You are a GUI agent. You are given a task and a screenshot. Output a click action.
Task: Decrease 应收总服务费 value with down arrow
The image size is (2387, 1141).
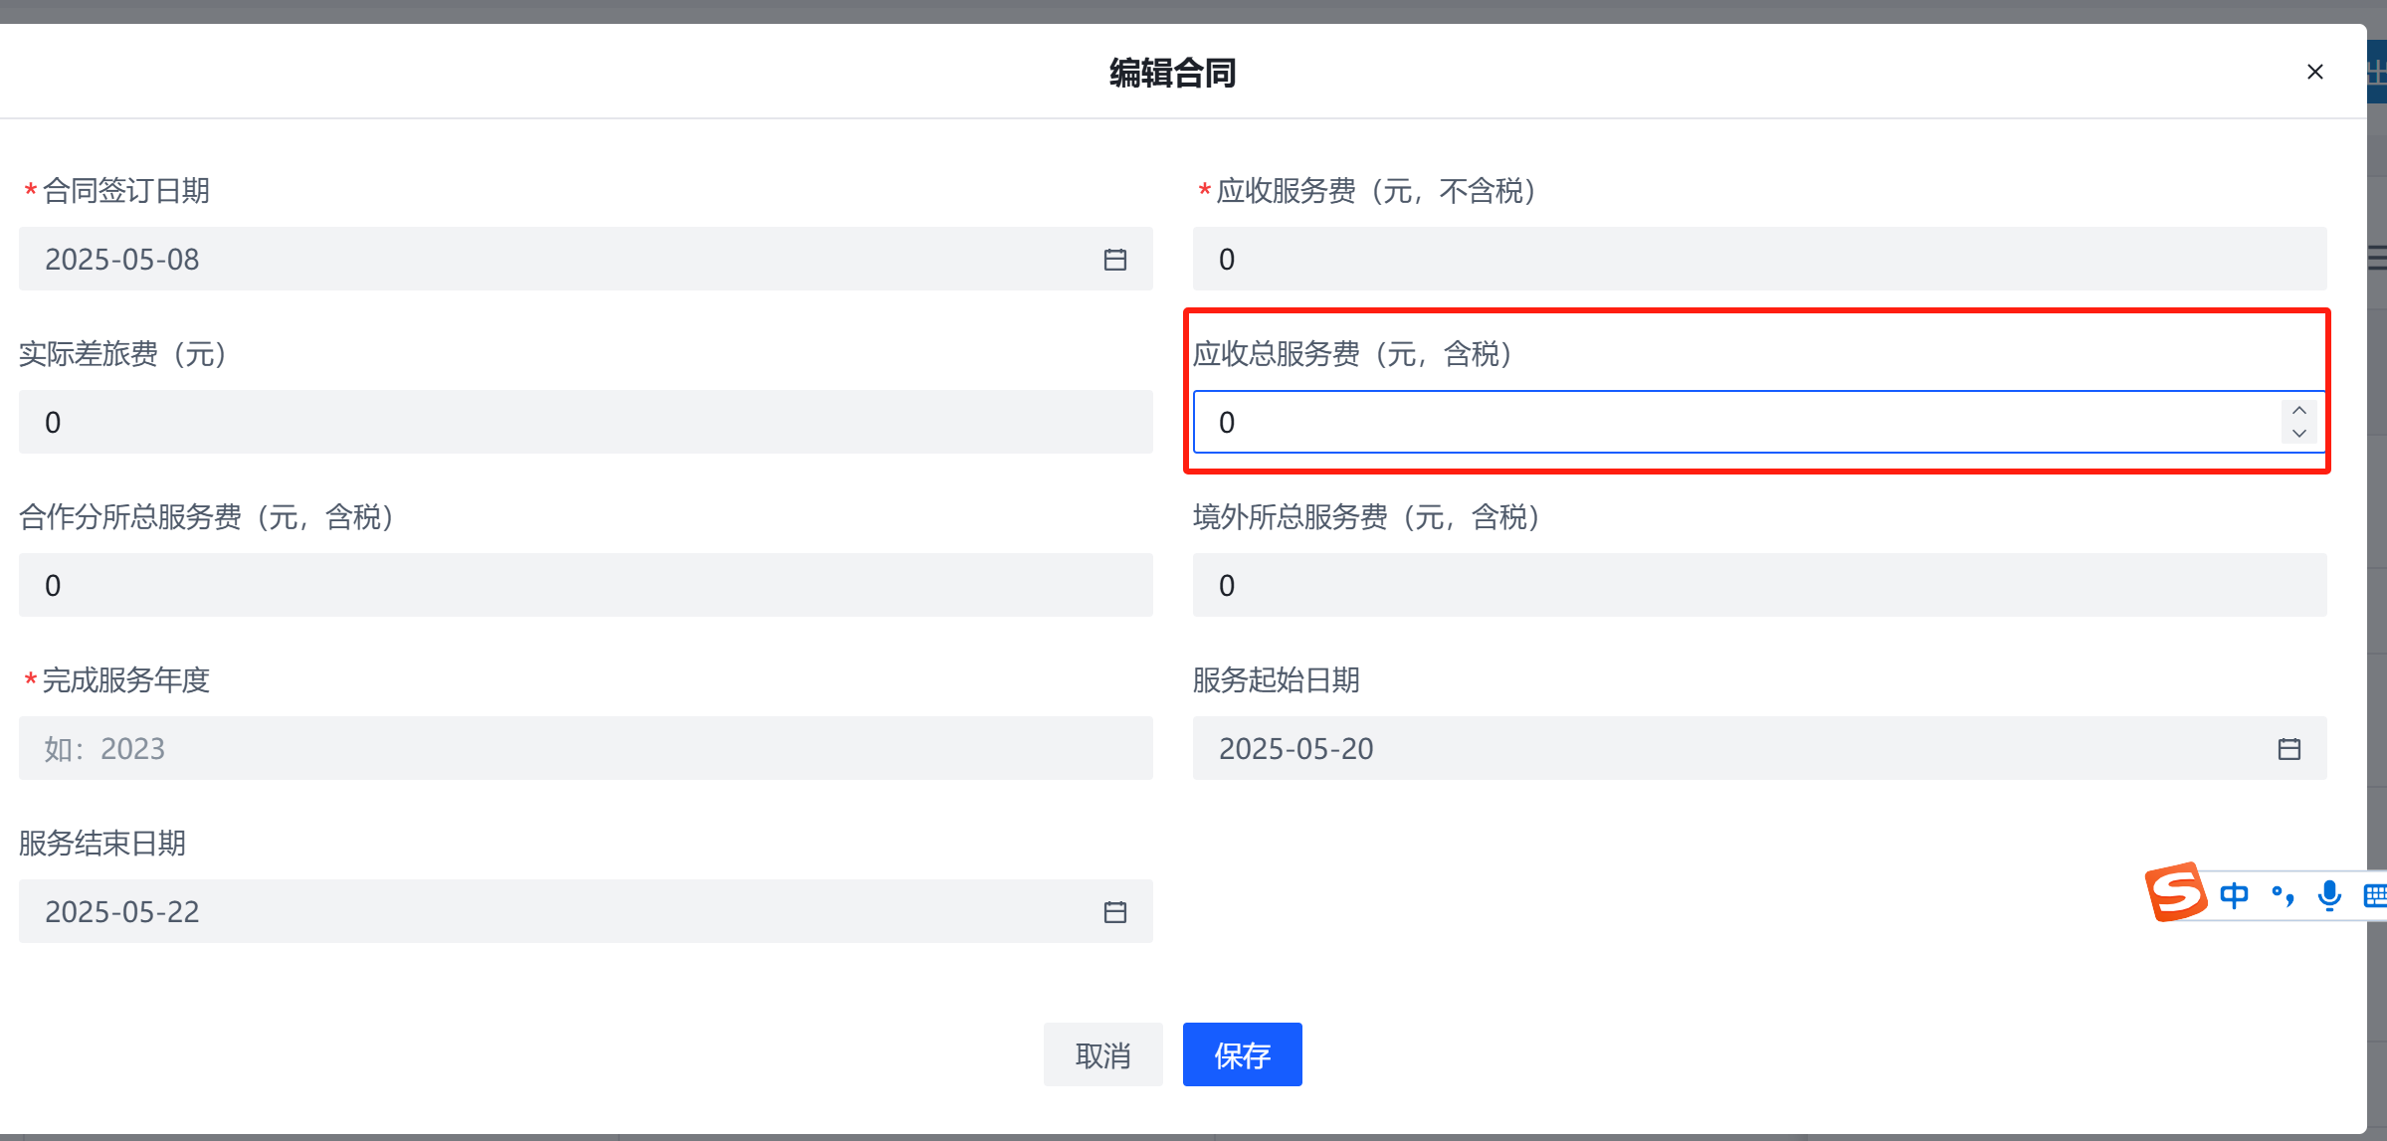tap(2298, 434)
